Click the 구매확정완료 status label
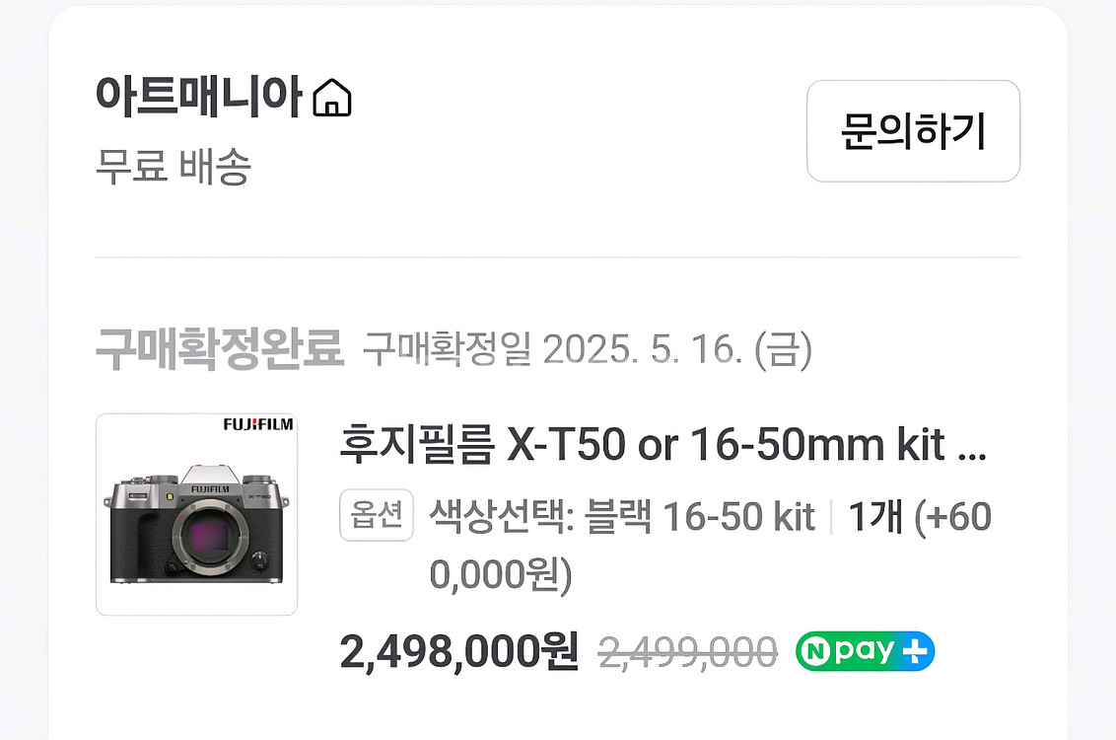The image size is (1116, 740). [219, 349]
